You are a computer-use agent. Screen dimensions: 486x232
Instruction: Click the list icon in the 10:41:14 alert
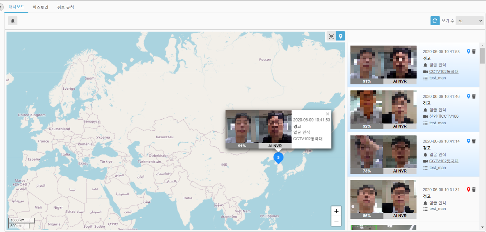pyautogui.click(x=425, y=168)
